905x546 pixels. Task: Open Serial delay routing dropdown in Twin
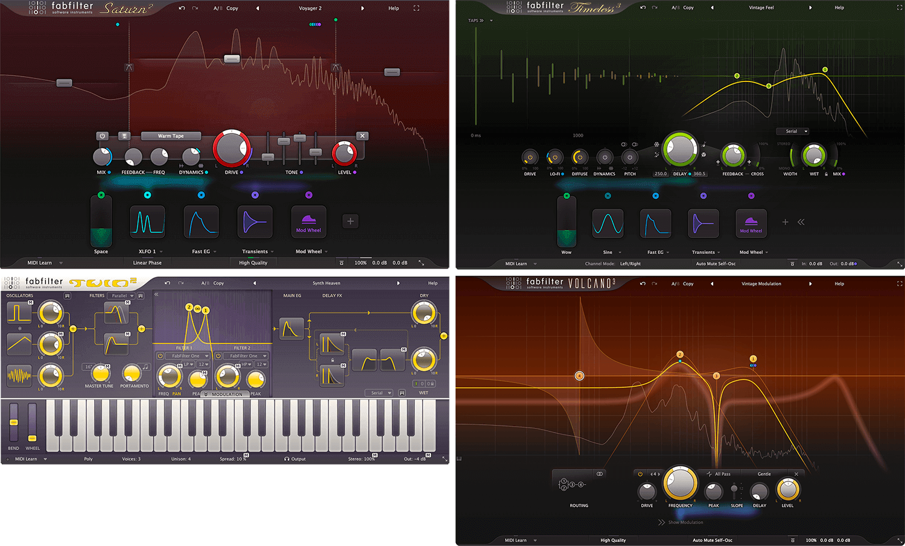[x=379, y=393]
